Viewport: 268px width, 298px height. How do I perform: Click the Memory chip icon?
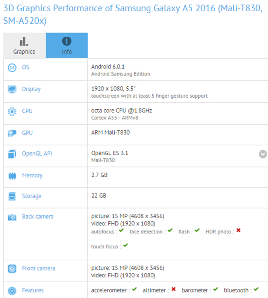tap(12, 175)
